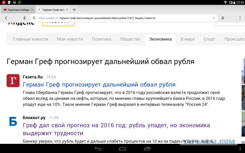Open Газета.Ru article headline link

pos(99,85)
